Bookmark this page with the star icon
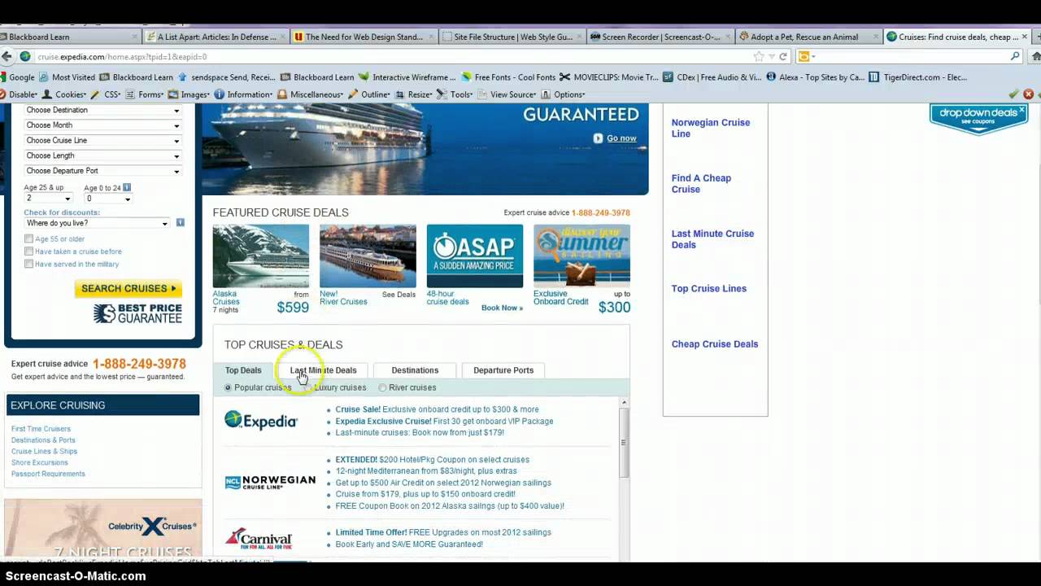The width and height of the screenshot is (1041, 586). (x=759, y=56)
